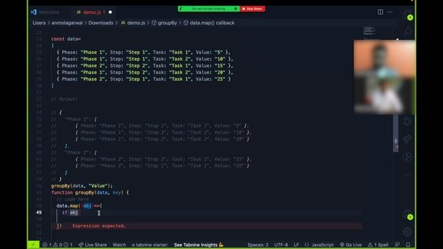Select the JavaScript language mode

[x=319, y=245]
